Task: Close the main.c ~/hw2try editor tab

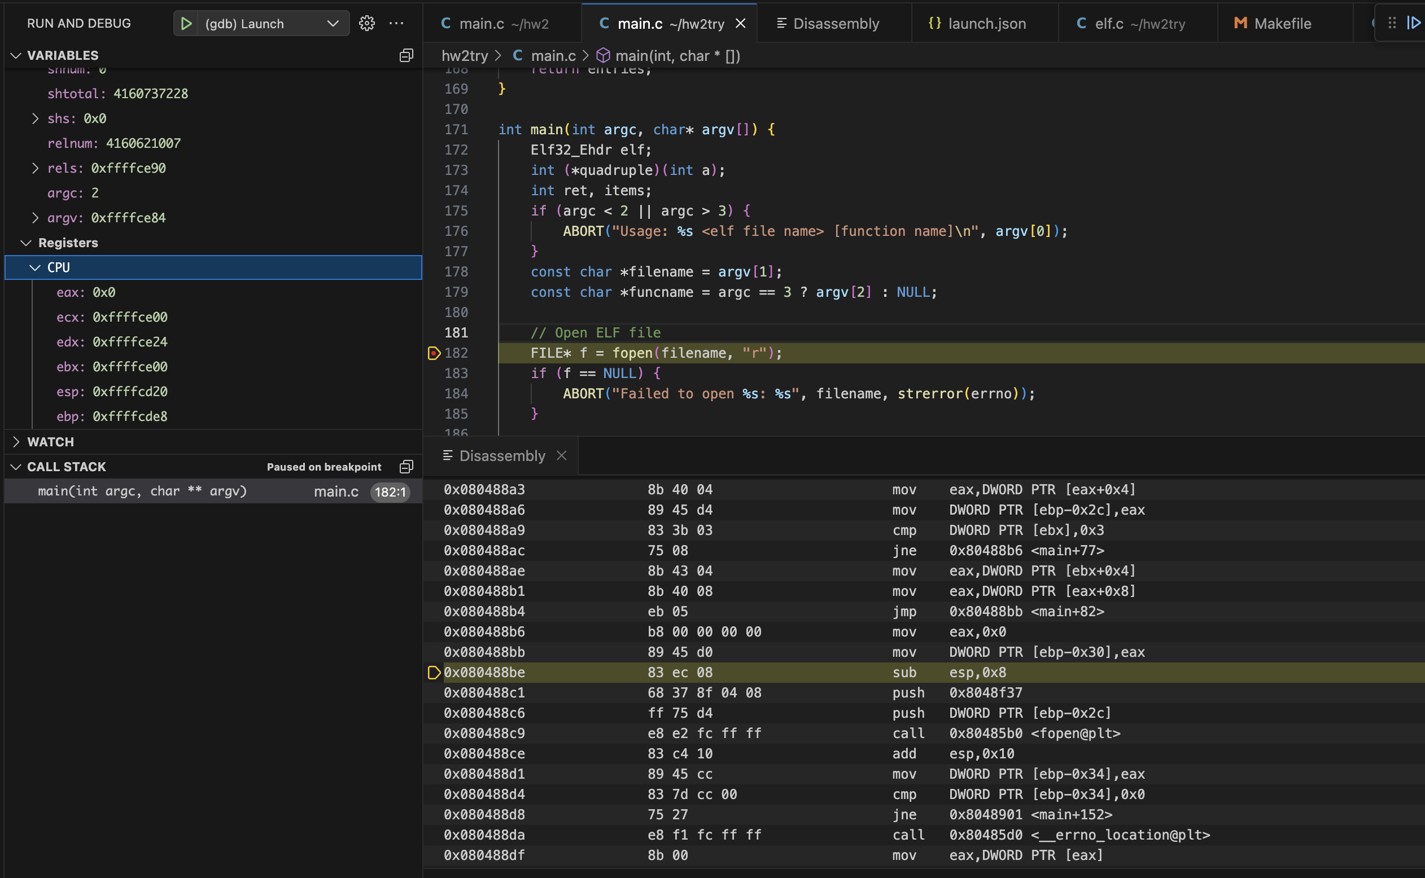Action: (x=741, y=23)
